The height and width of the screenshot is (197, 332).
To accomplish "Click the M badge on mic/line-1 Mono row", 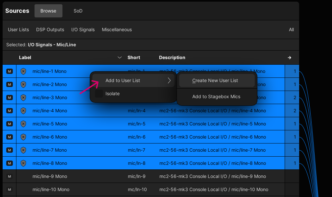I will [x=10, y=71].
